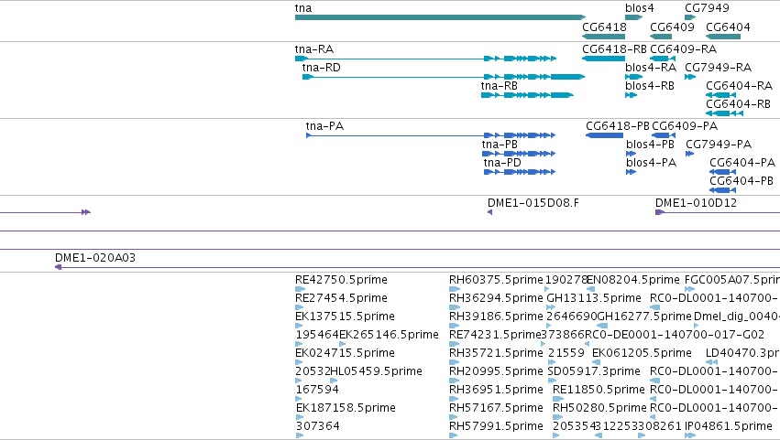Open the RE42750.5prime EST label
Viewport: 780px width, 440px height.
coord(341,280)
